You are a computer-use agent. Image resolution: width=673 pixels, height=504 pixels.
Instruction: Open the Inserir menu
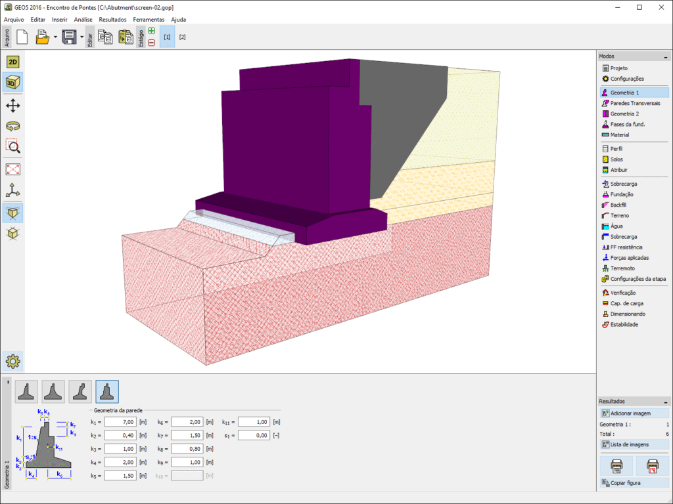click(x=60, y=20)
